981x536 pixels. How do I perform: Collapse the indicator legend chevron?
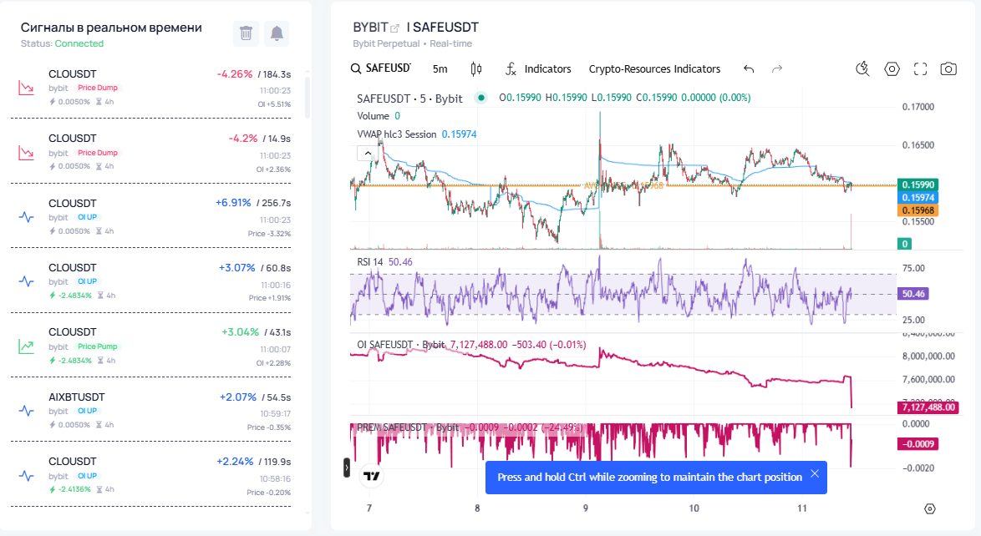pos(368,154)
